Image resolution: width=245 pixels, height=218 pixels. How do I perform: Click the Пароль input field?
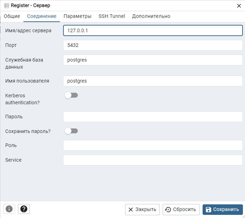153,117
